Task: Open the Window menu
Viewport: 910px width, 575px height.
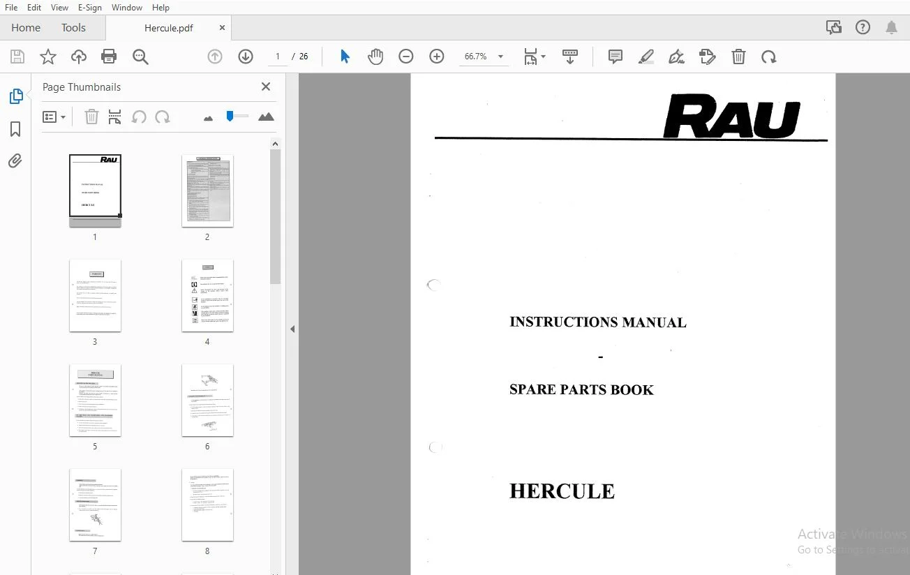Action: 127,8
